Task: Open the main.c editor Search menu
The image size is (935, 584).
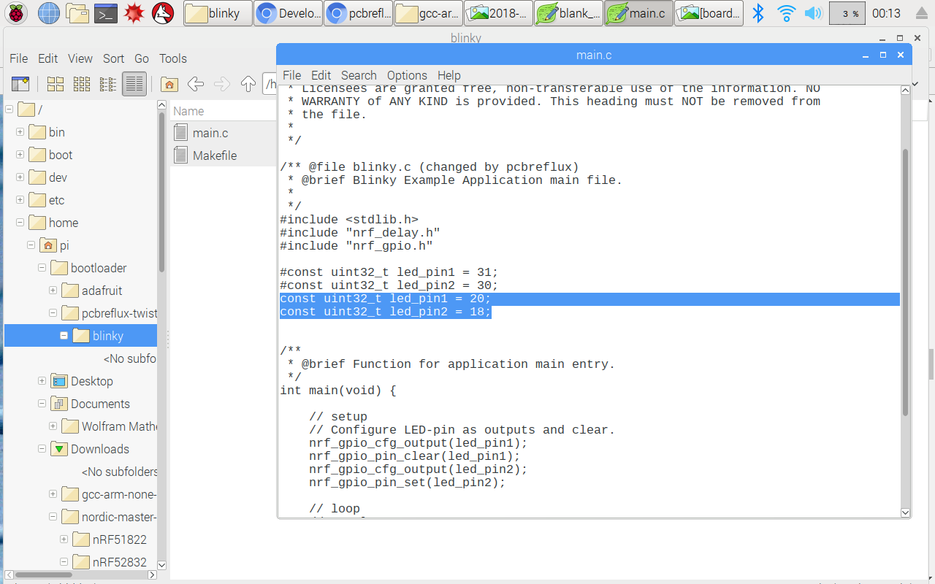Action: [359, 75]
